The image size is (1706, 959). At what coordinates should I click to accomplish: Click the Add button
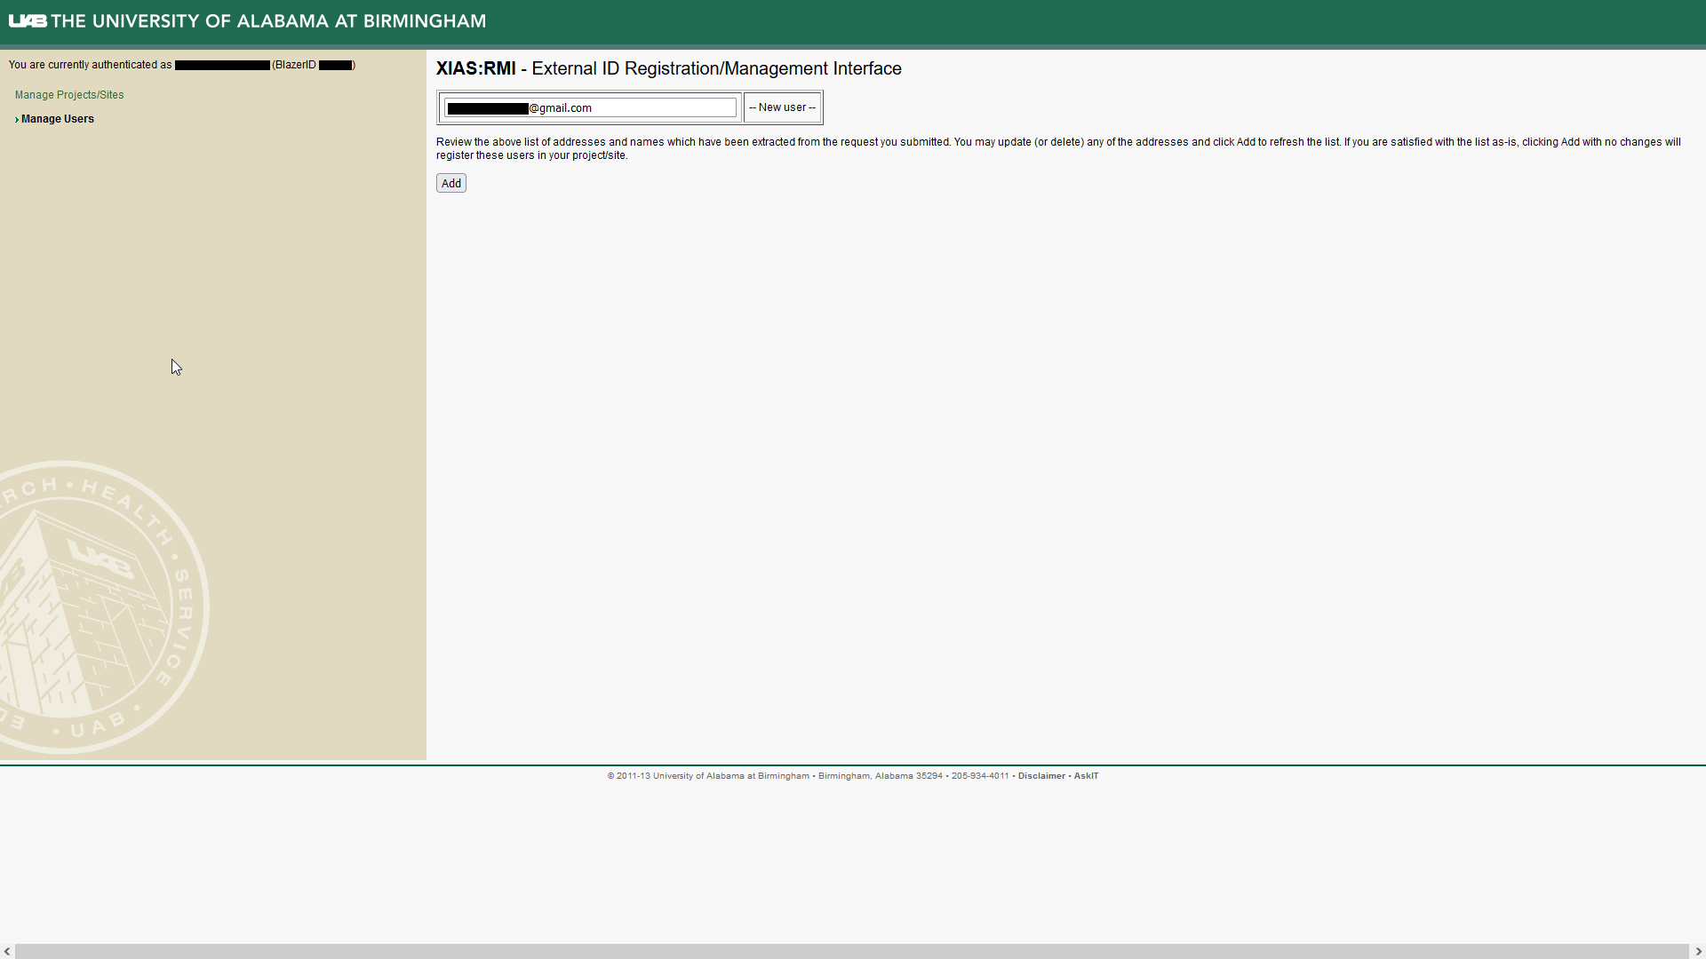pos(451,183)
